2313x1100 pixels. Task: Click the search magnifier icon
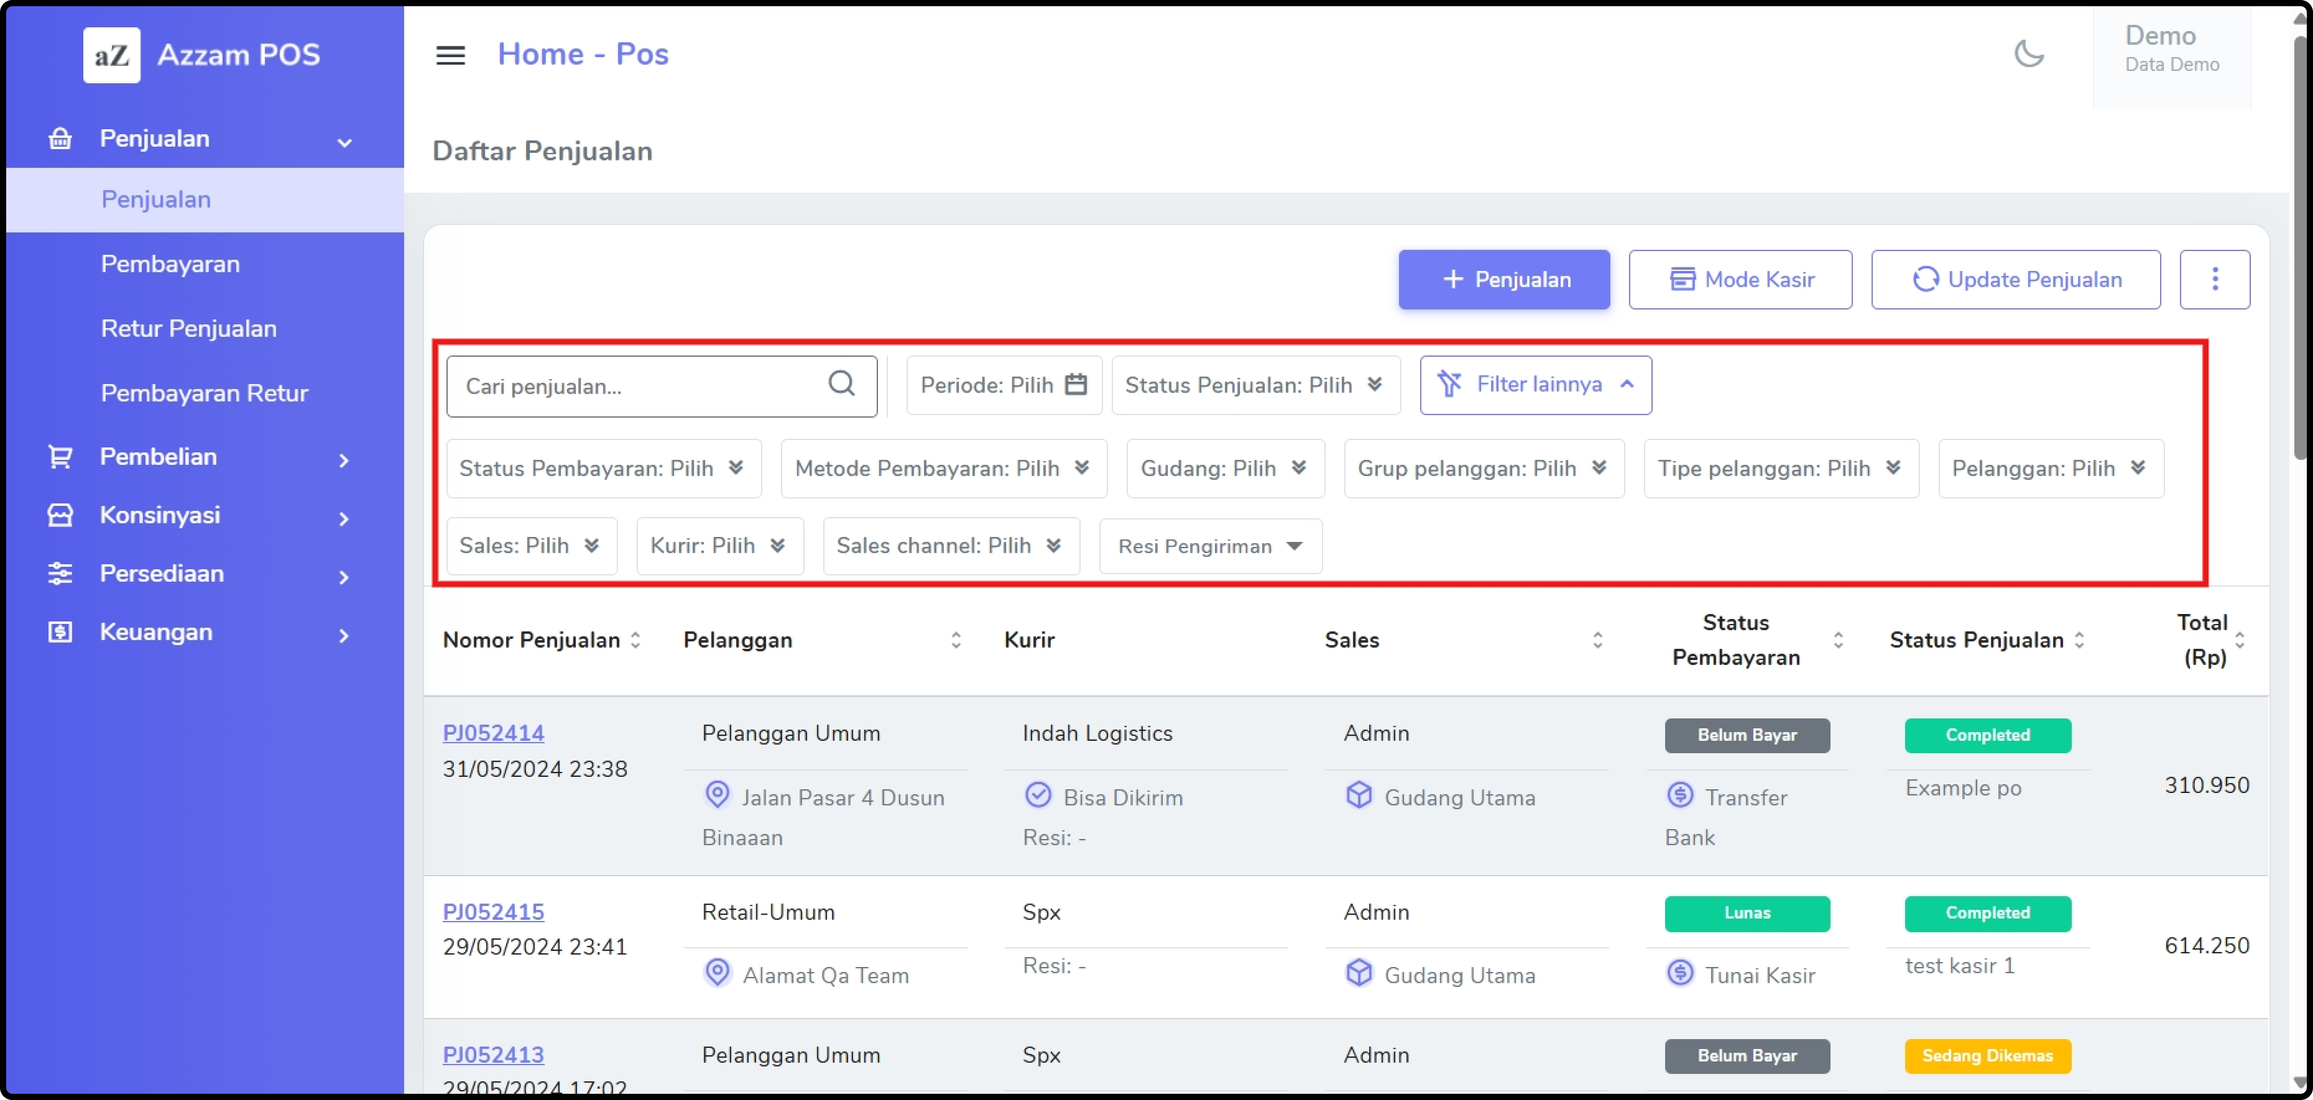(x=841, y=384)
